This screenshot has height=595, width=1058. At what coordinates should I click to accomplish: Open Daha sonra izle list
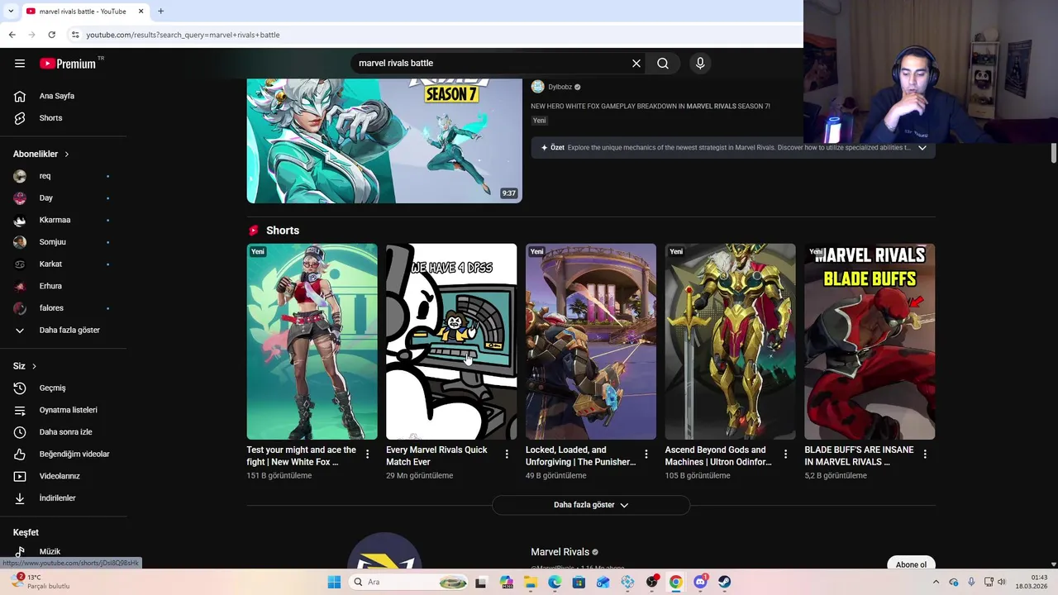pos(64,432)
